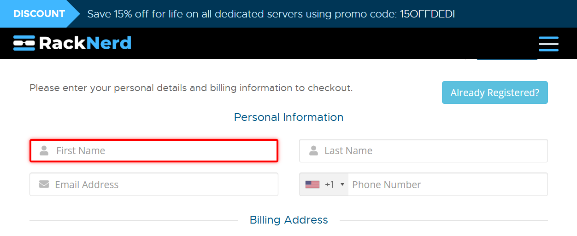The image size is (577, 236).
Task: Click the checkout instructions text
Action: click(191, 88)
